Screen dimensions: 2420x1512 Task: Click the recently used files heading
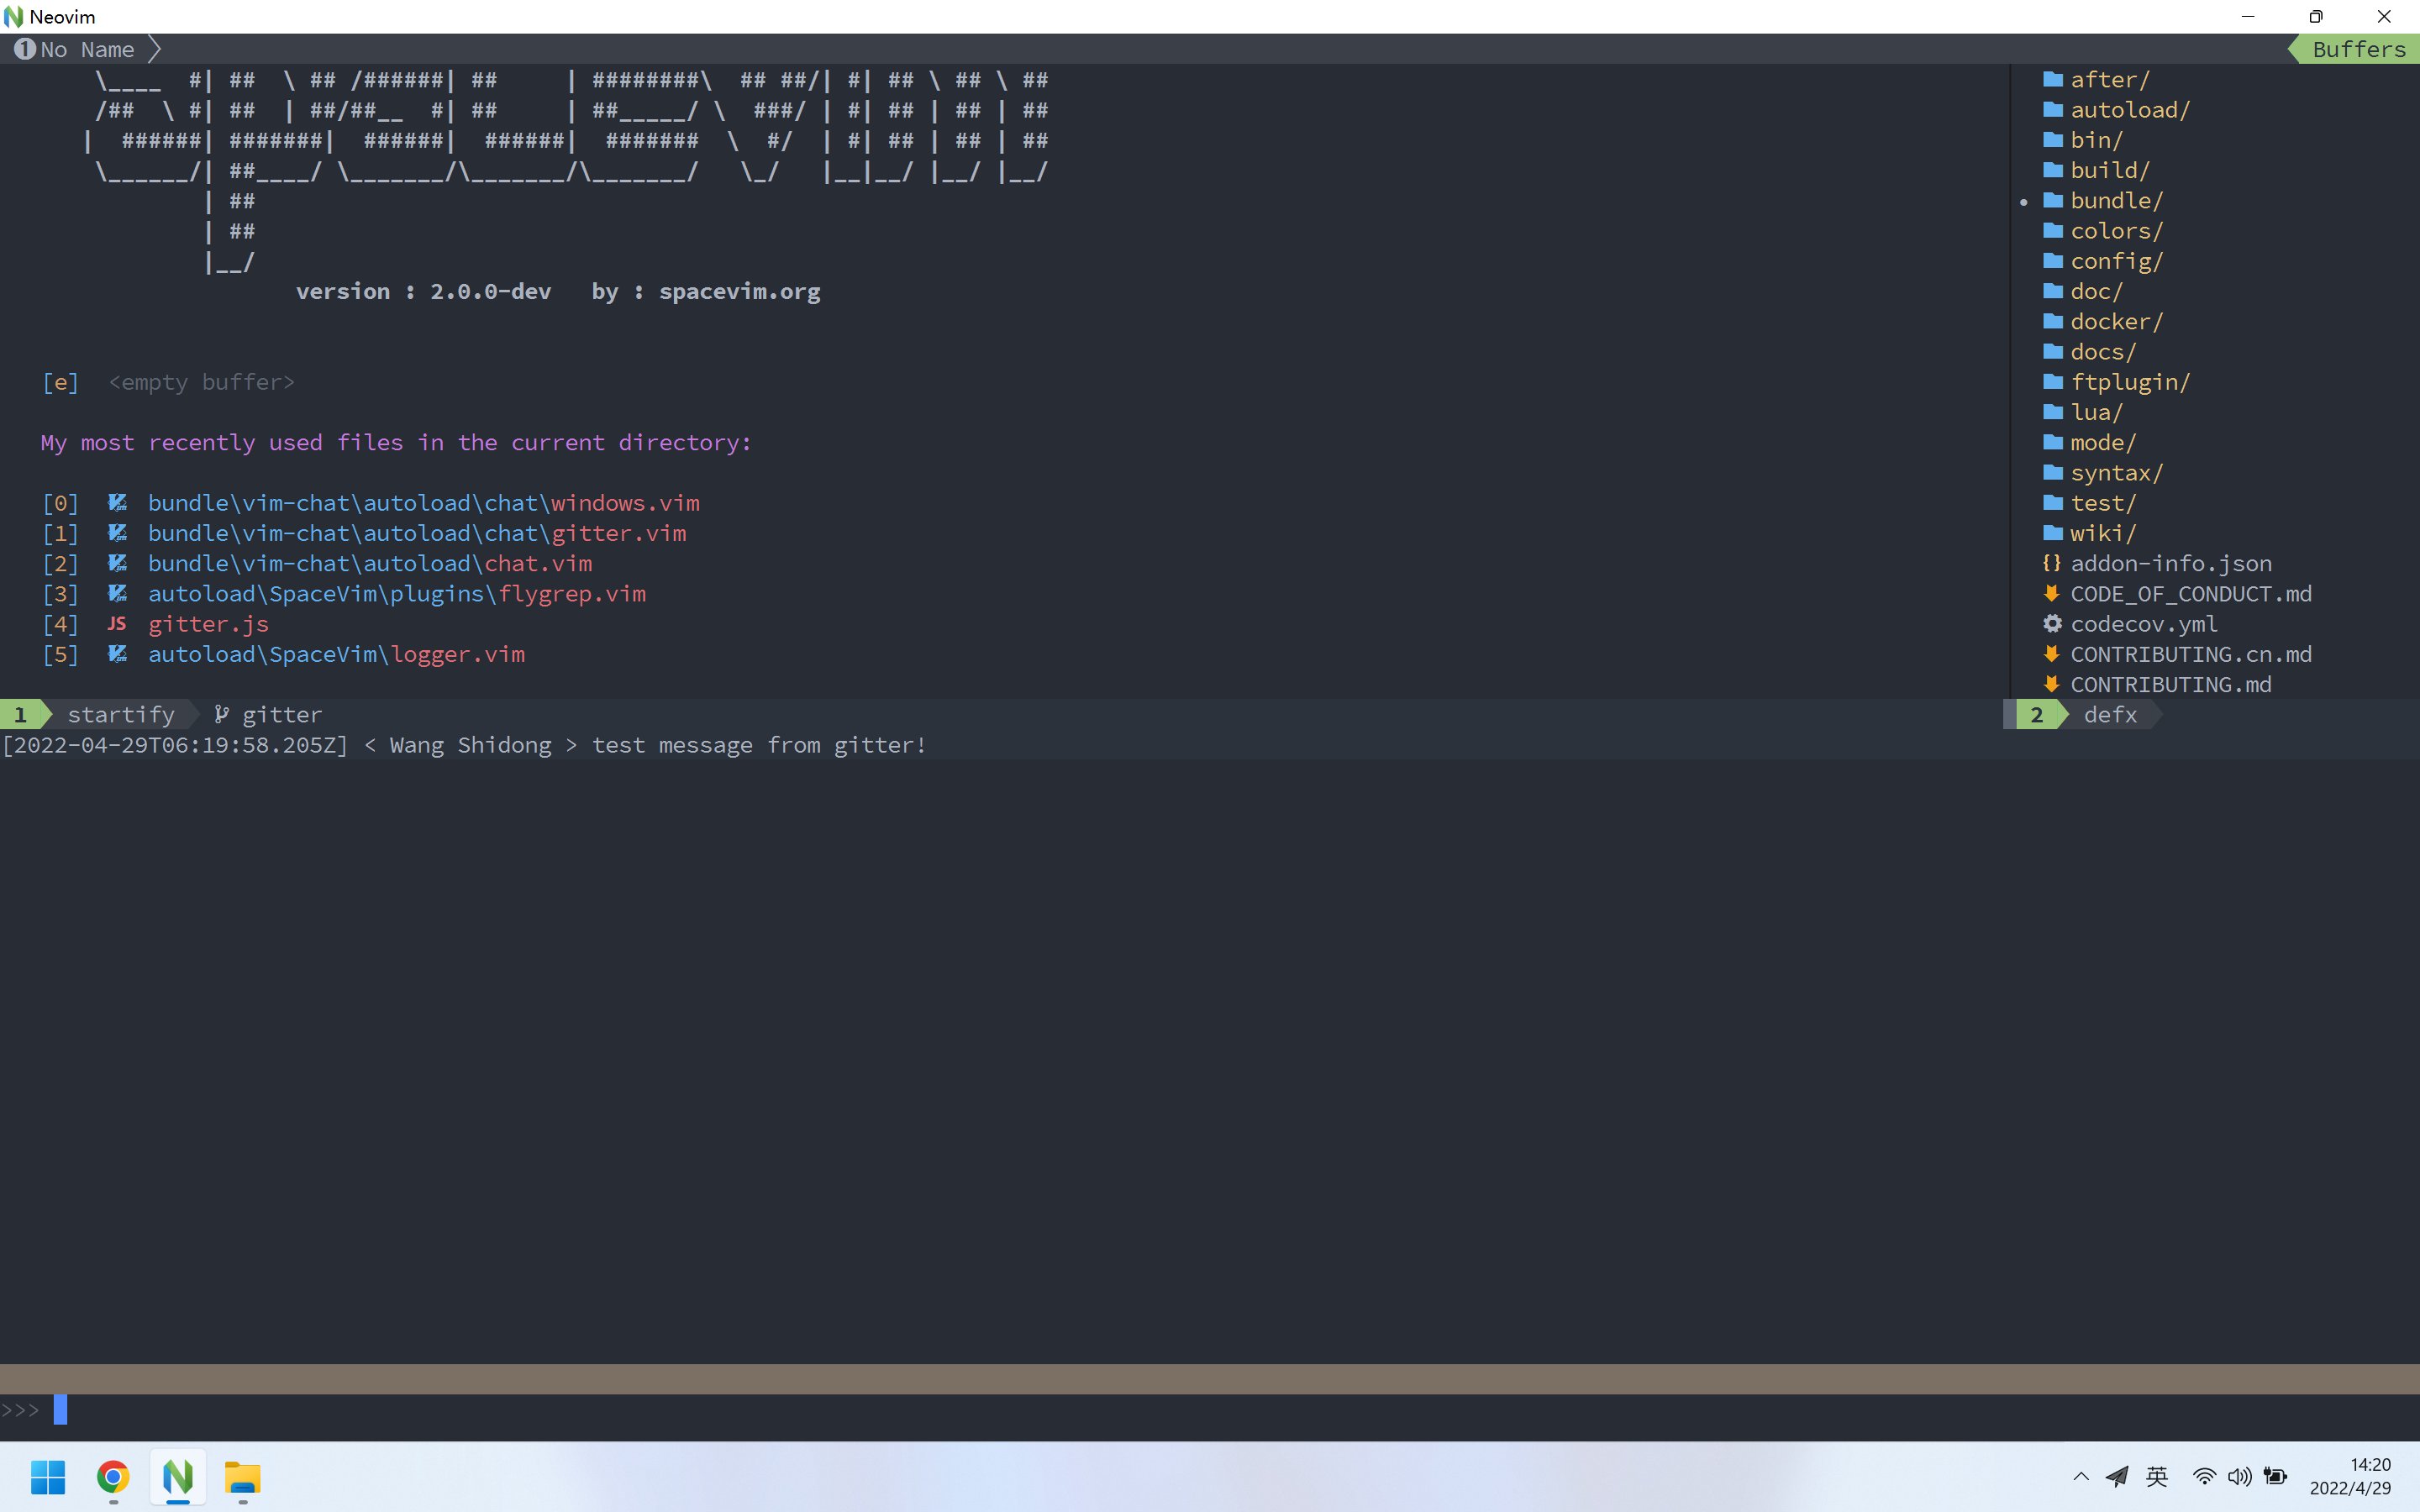pos(396,442)
